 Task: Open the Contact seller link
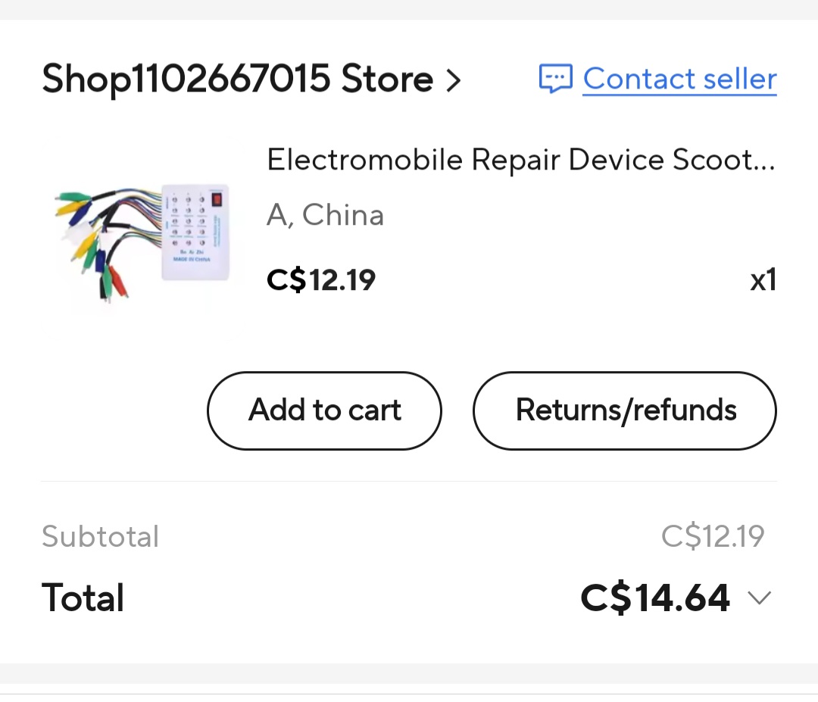click(x=679, y=79)
